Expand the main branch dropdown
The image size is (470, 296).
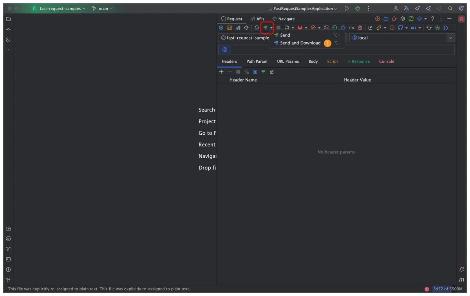point(103,8)
